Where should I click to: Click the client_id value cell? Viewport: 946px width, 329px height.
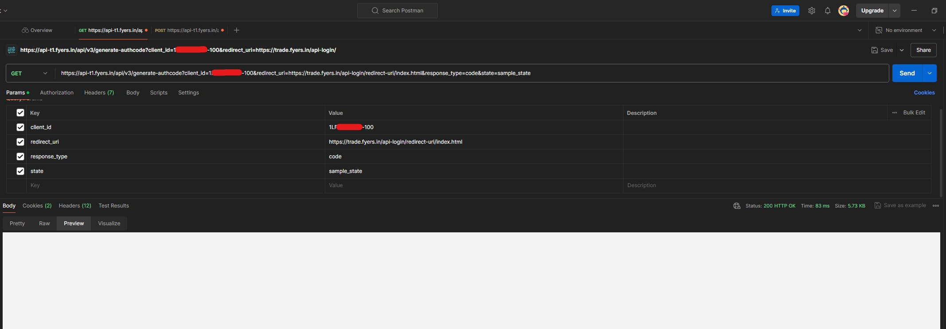tap(474, 127)
